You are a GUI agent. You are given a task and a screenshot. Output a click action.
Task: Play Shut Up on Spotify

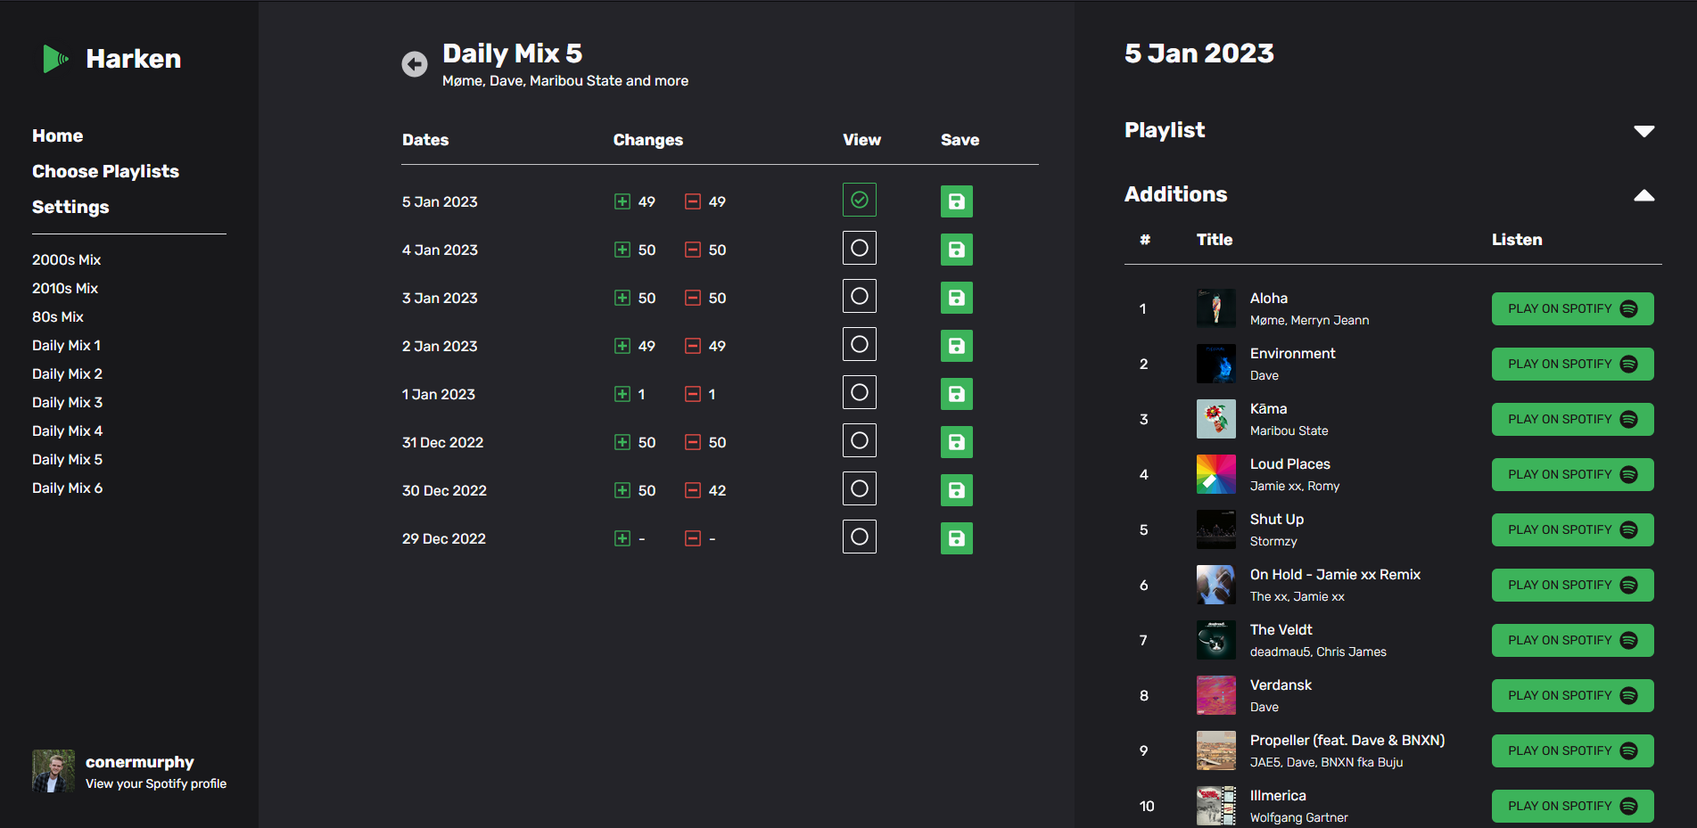[1572, 529]
